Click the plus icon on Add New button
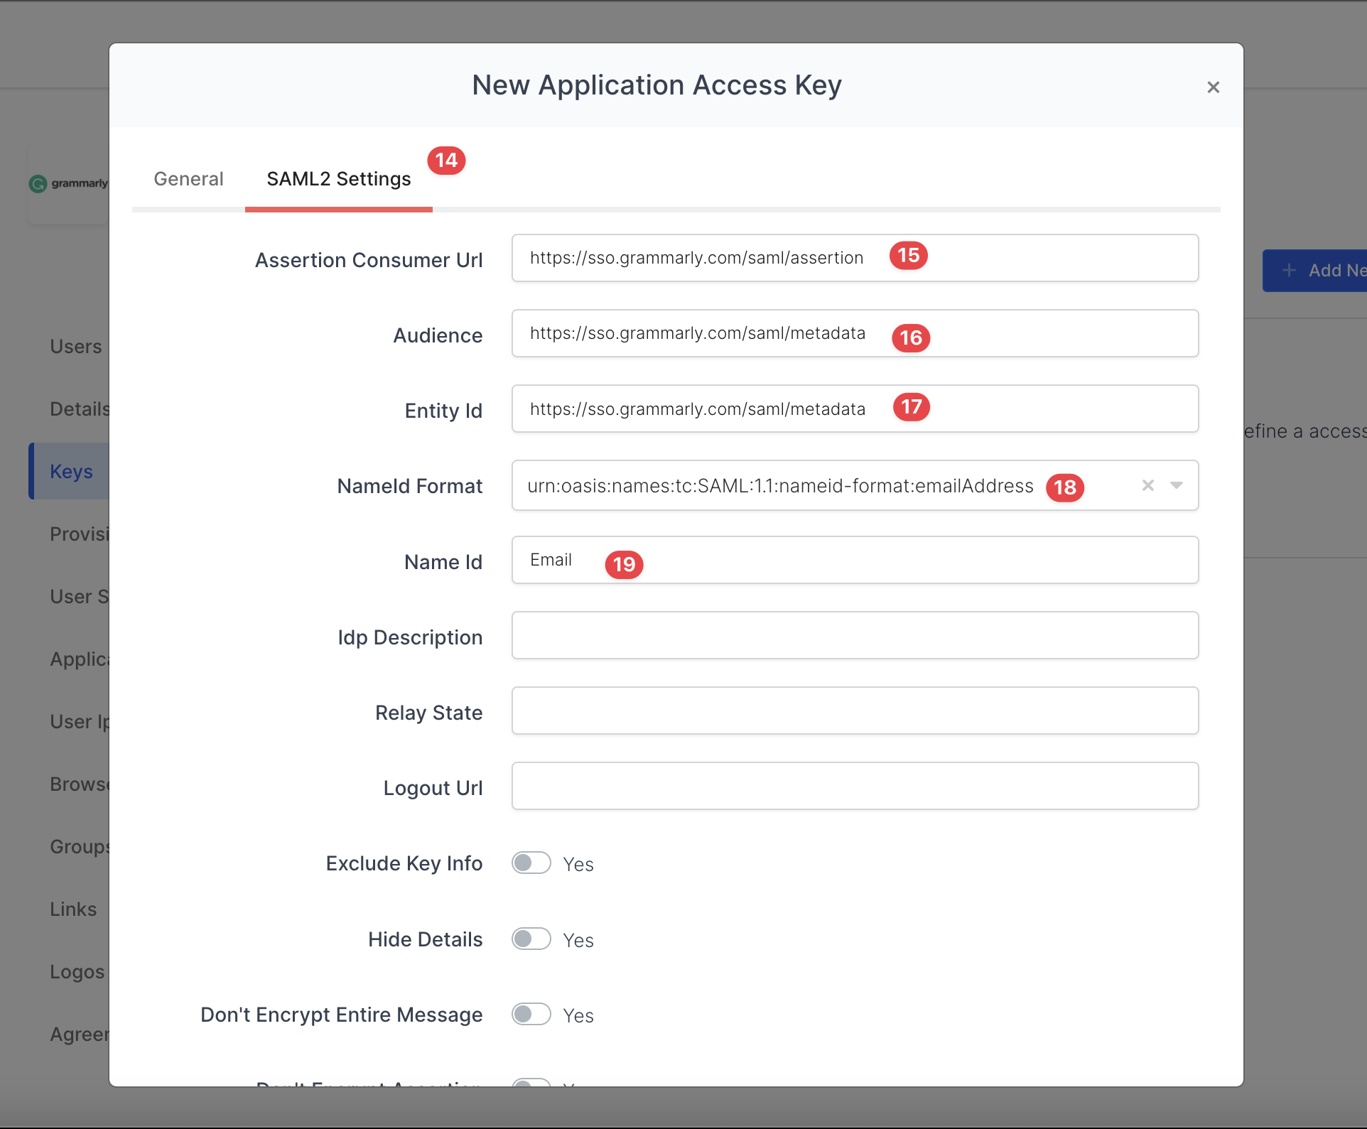 pyautogui.click(x=1289, y=270)
